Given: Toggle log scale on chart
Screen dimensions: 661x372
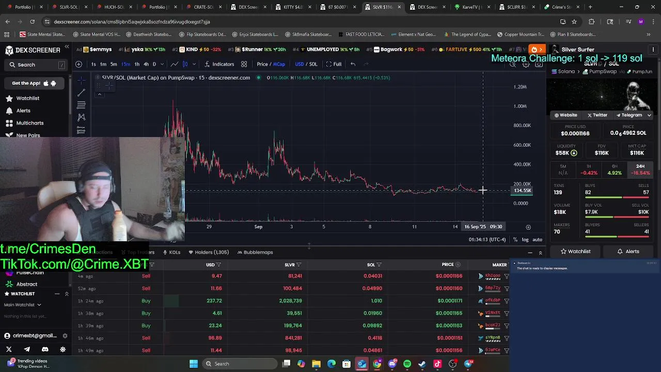Looking at the screenshot, I should pyautogui.click(x=525, y=240).
